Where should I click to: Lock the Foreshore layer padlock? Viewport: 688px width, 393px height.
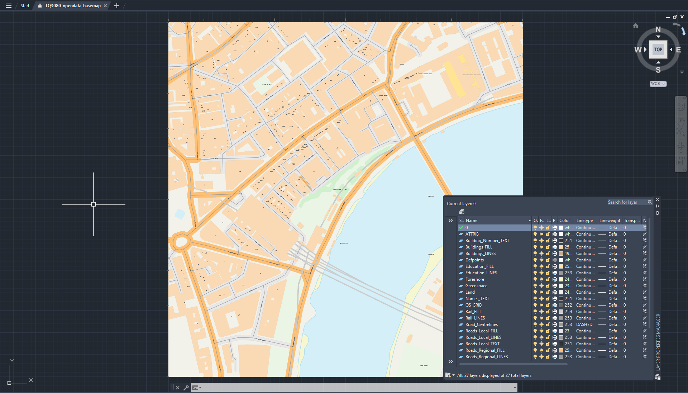click(548, 279)
